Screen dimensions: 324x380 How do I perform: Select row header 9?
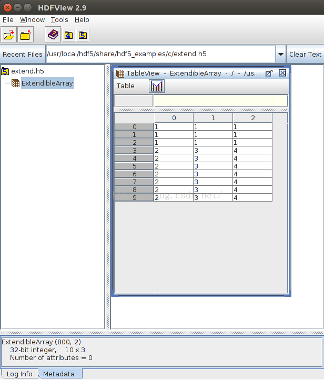134,198
